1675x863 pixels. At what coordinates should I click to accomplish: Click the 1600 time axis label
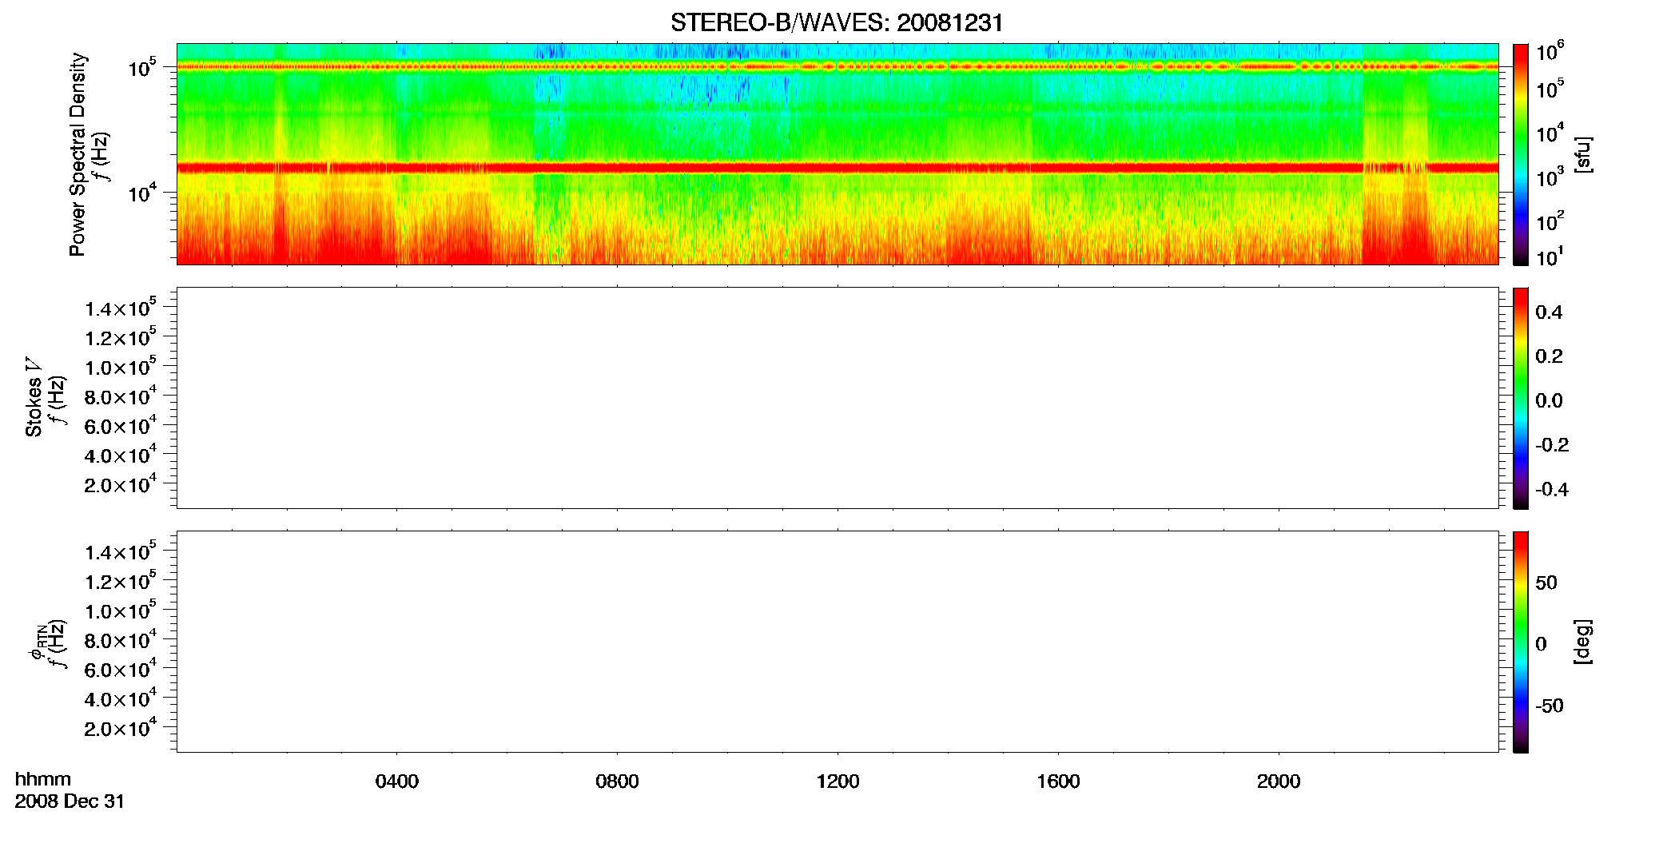click(x=1058, y=781)
